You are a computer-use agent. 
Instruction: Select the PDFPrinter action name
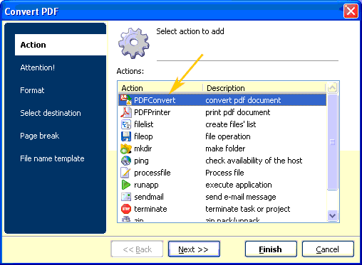[152, 112]
